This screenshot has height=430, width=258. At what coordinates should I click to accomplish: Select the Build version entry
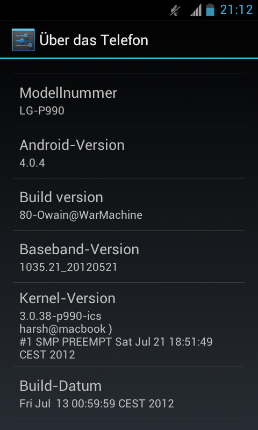point(129,204)
